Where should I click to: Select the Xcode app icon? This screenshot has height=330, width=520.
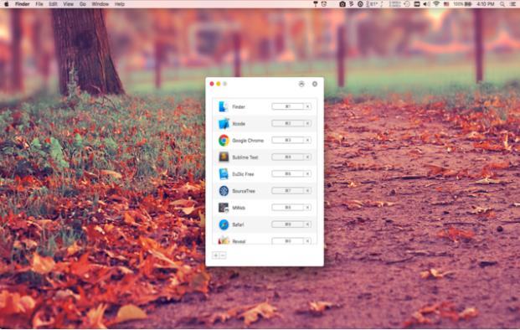(x=224, y=124)
